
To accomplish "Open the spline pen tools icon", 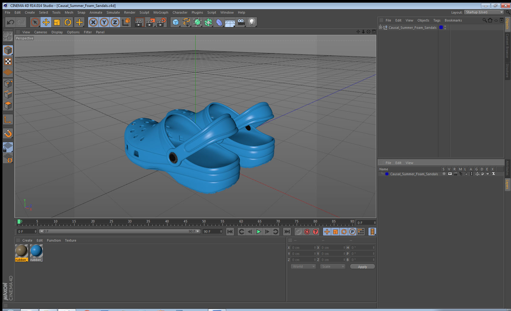I will click(186, 22).
